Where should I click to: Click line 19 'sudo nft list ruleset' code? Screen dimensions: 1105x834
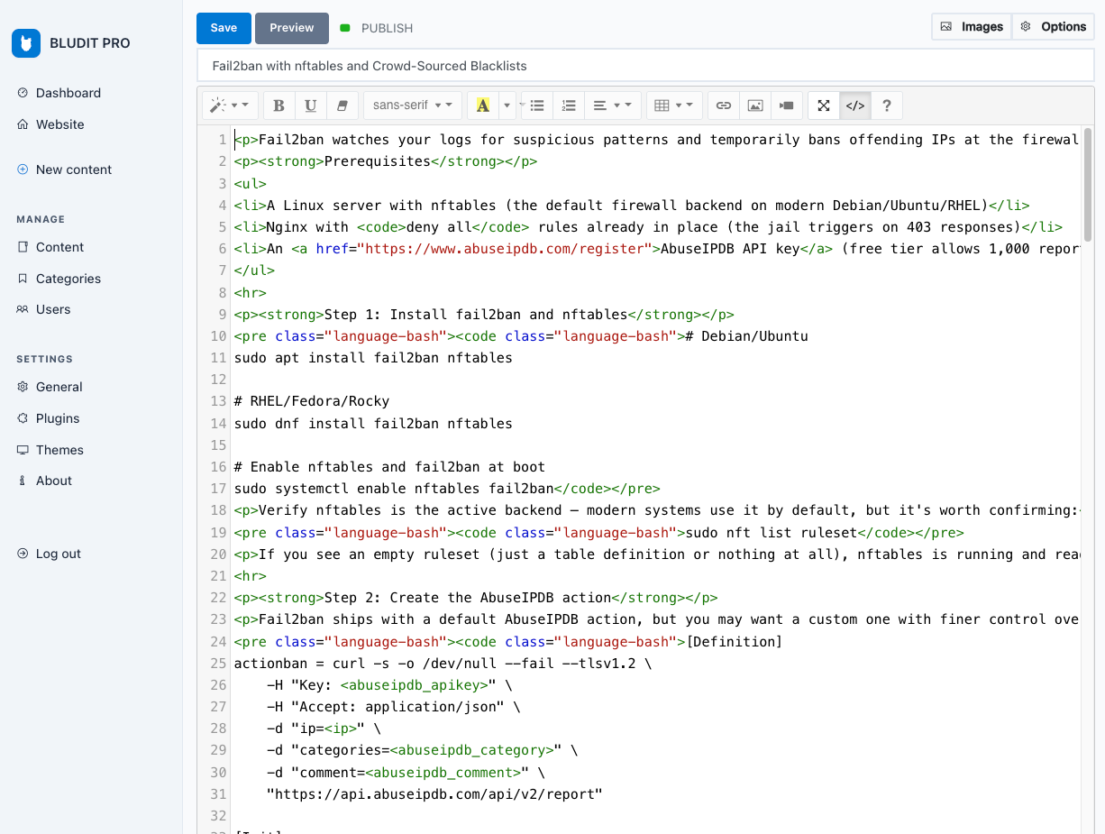pos(772,533)
